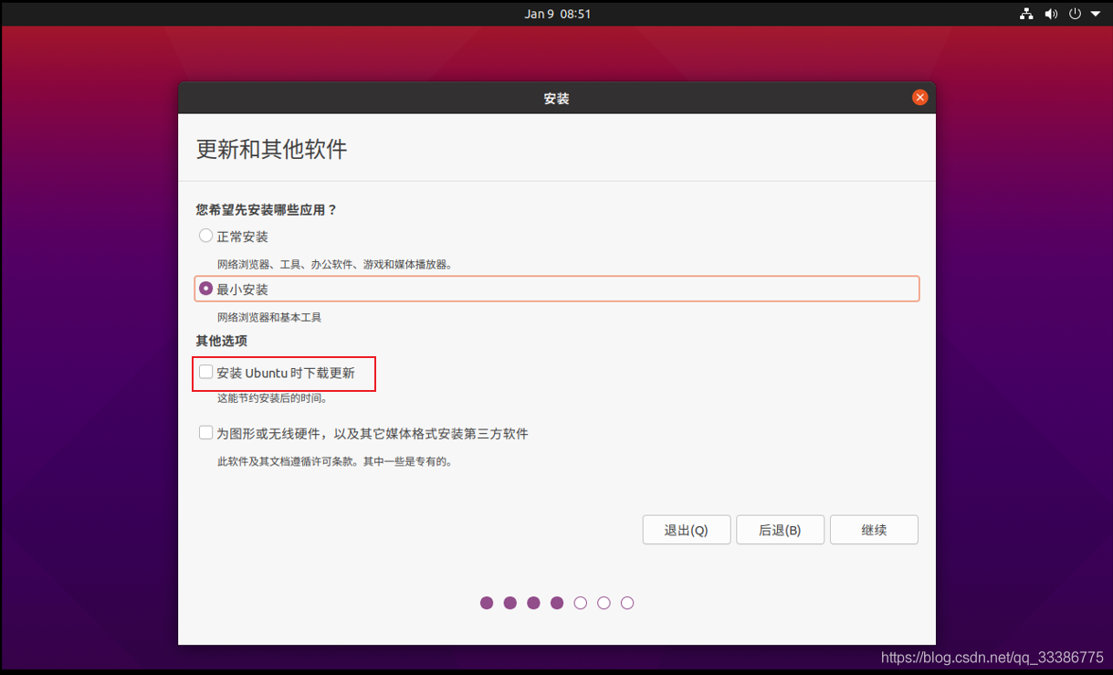Screen dimensions: 1113x675
Task: Expand the system menu arrow
Action: [x=1096, y=14]
